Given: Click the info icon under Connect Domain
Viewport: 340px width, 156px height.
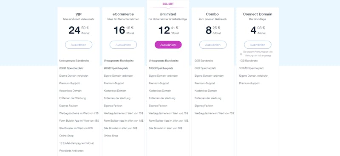Looking at the screenshot, I should click(x=241, y=54).
